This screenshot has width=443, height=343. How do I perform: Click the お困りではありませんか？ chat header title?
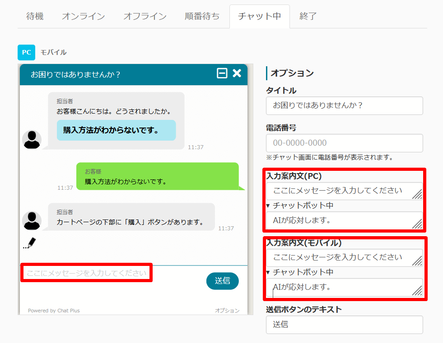click(x=75, y=74)
